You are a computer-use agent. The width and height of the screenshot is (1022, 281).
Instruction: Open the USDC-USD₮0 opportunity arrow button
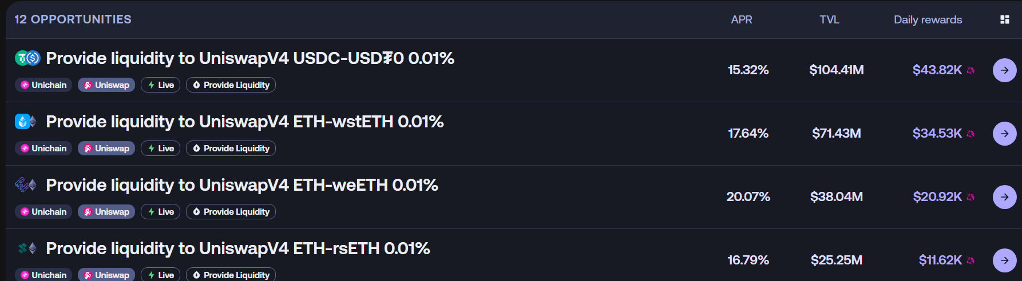click(1004, 70)
